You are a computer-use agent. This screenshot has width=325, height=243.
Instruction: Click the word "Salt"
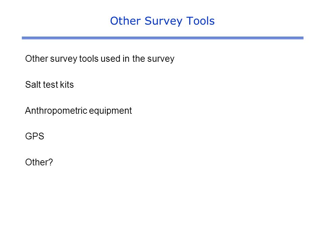pos(33,85)
